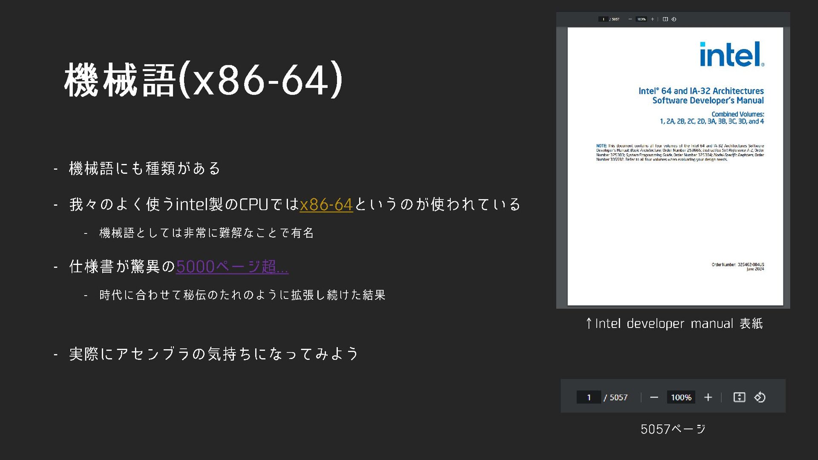Click Order Number text on cover
Image resolution: width=818 pixels, height=460 pixels.
pos(738,264)
